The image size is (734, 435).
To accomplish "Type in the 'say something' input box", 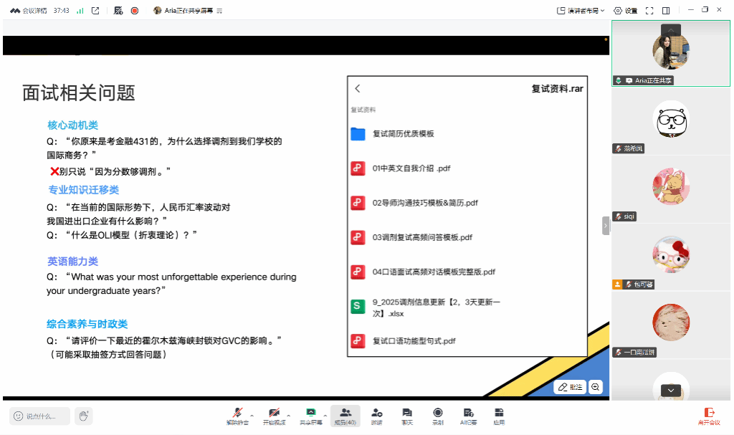I will point(40,416).
